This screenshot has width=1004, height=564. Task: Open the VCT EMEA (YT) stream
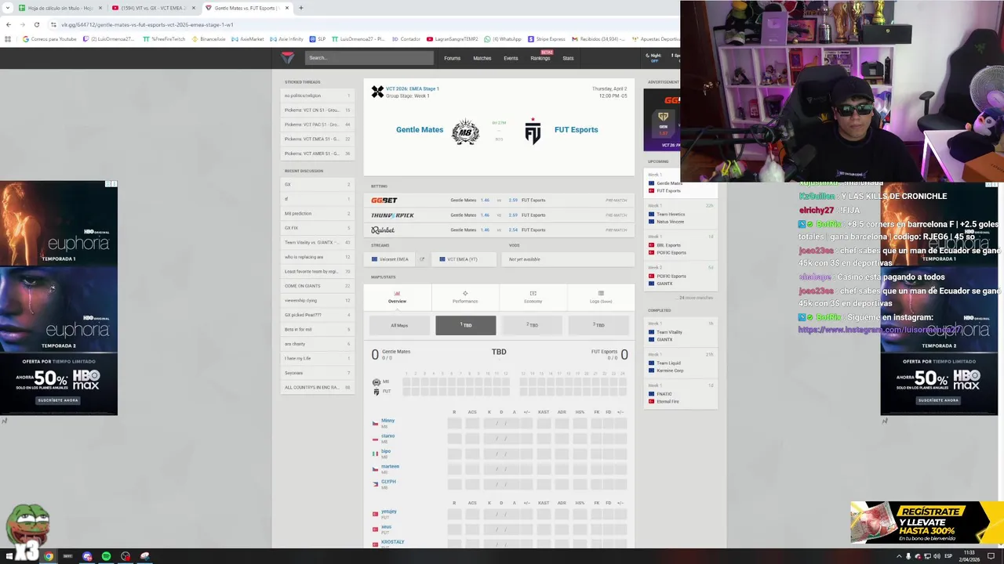coord(462,259)
